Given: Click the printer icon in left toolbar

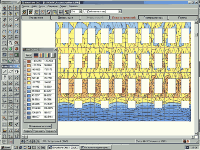Looking at the screenshot, I should pos(4,49).
